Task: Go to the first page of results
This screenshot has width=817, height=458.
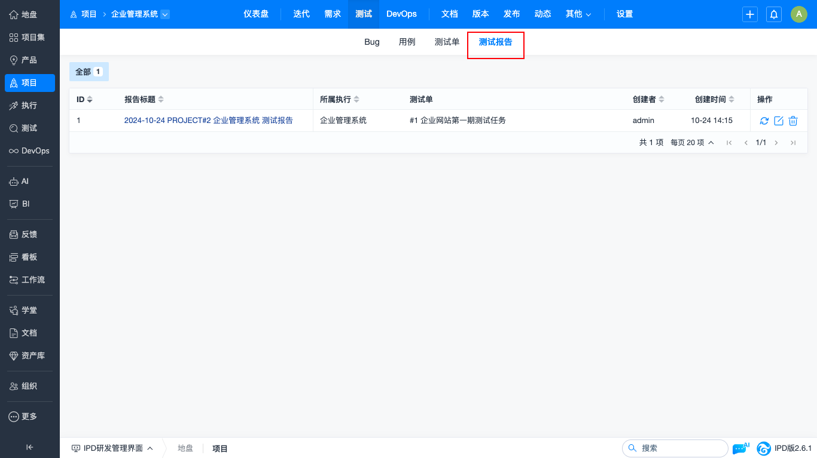Action: [x=729, y=143]
